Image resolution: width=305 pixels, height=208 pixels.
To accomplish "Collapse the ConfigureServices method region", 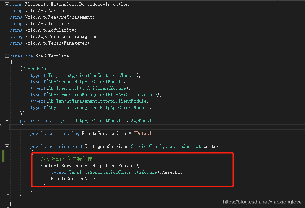I will [6, 146].
